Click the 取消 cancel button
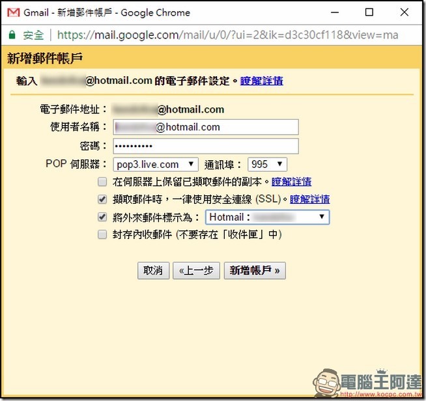This screenshot has height=401, width=426. [153, 271]
